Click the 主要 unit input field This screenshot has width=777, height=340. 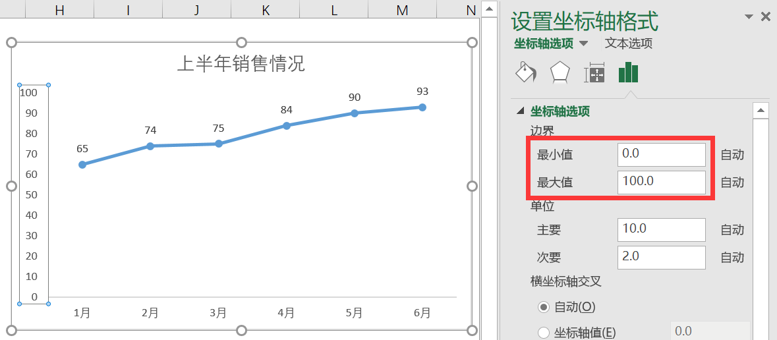662,230
